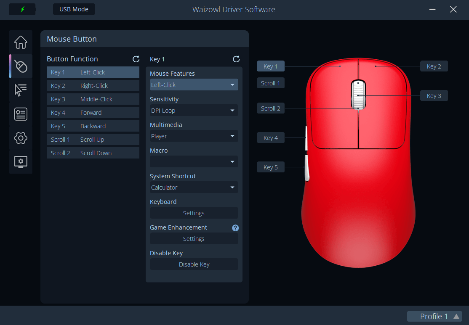Select Key 5 Backward row
Viewport: 469px width, 325px height.
click(x=93, y=126)
